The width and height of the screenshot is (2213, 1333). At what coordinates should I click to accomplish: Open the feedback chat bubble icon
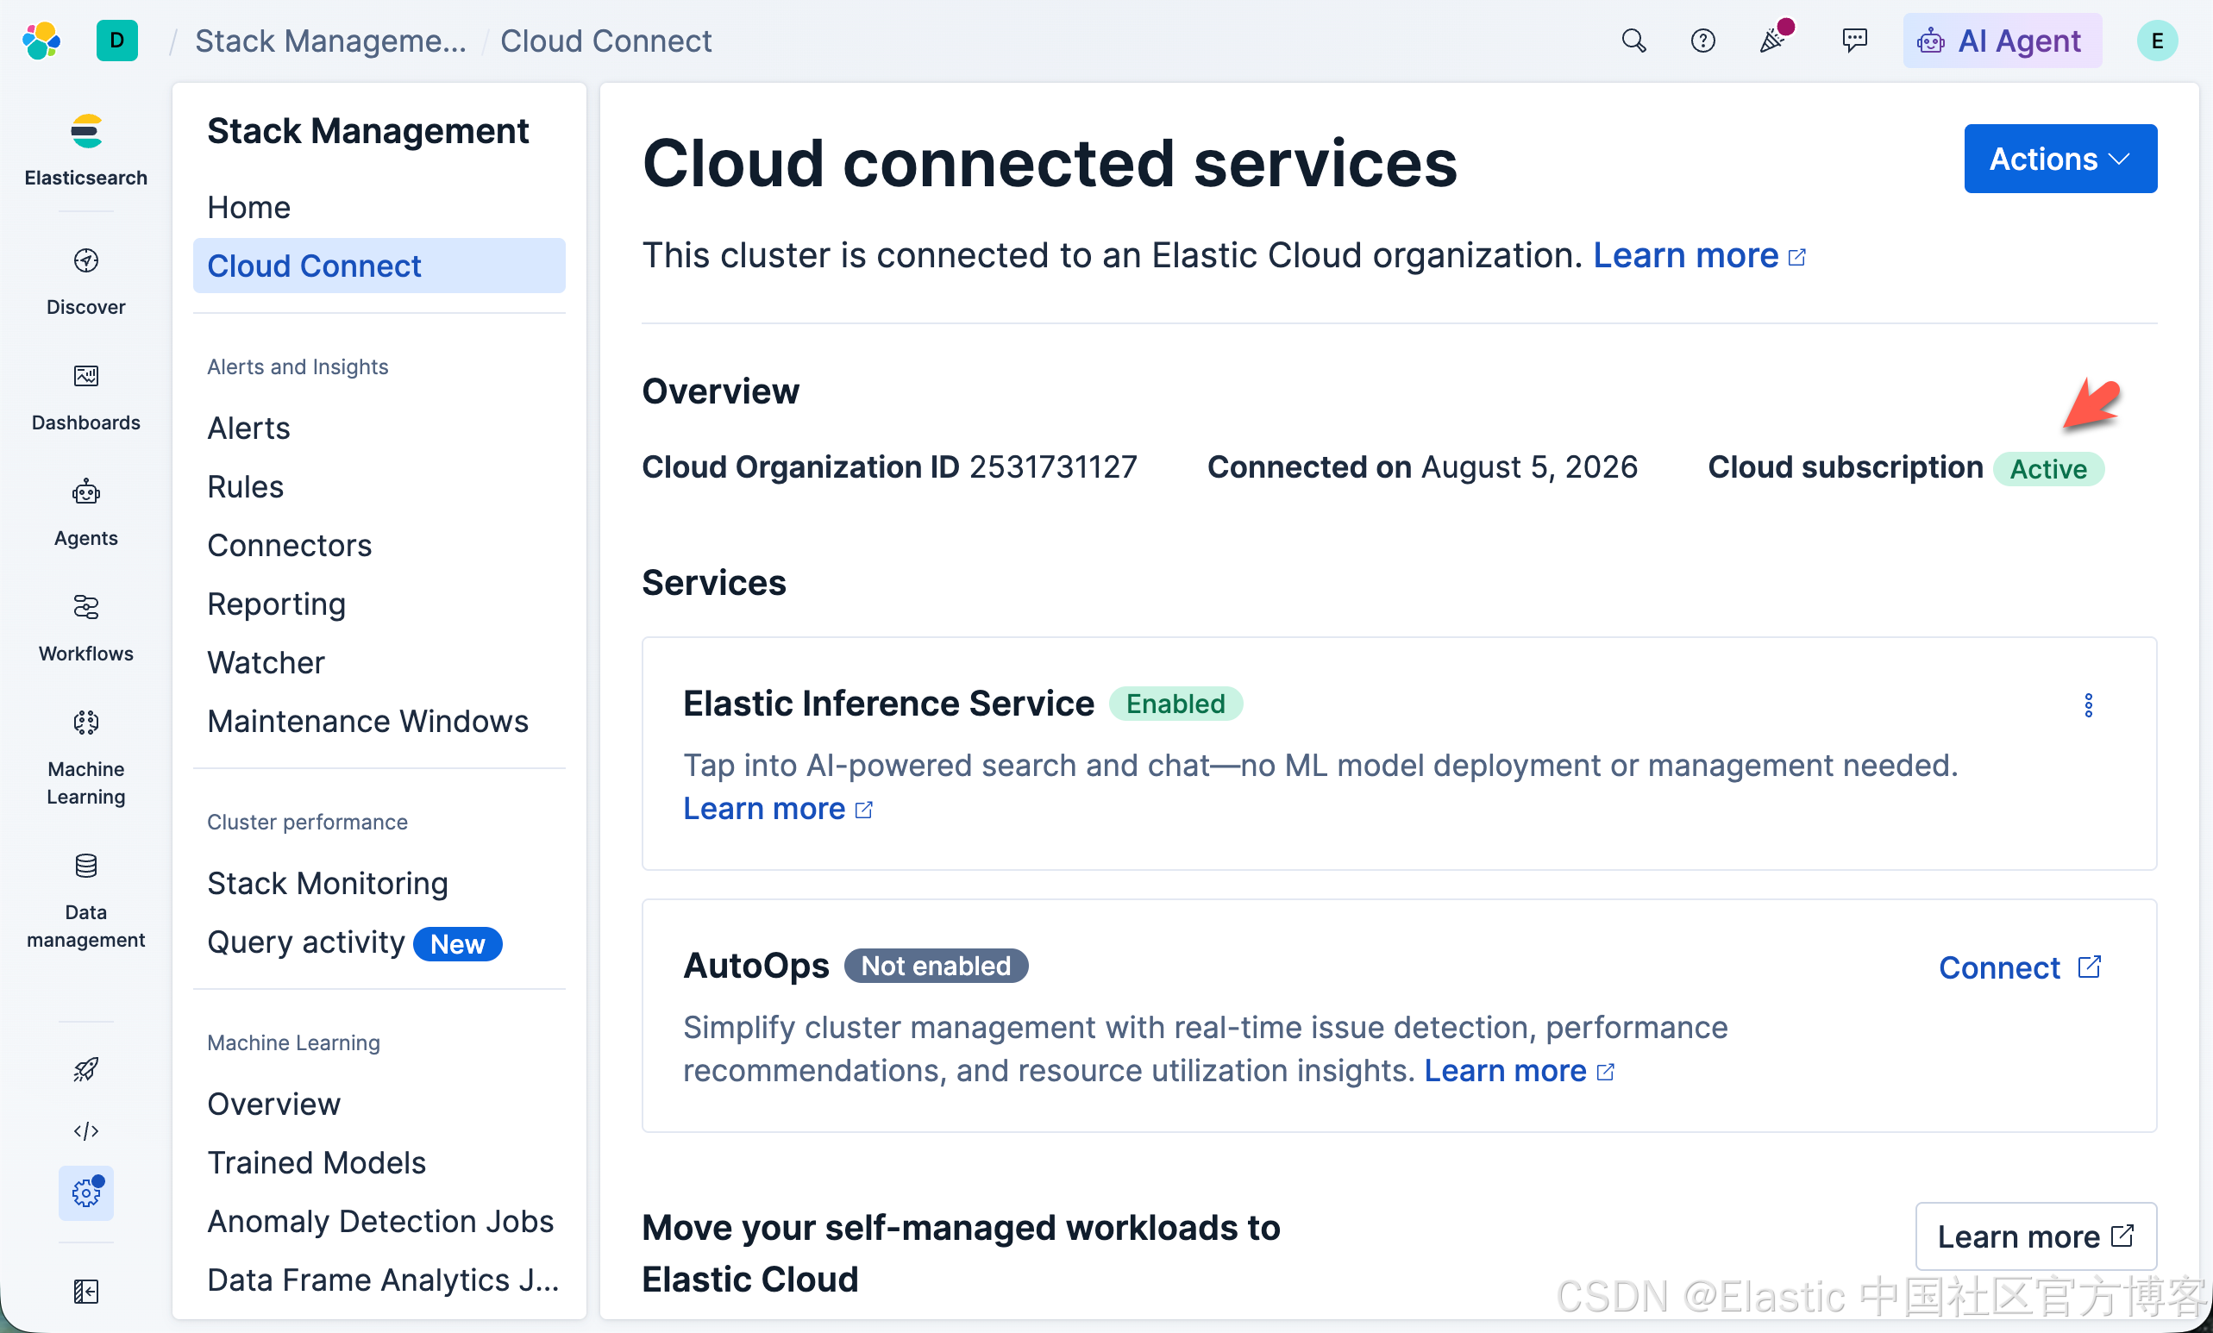click(x=1854, y=41)
